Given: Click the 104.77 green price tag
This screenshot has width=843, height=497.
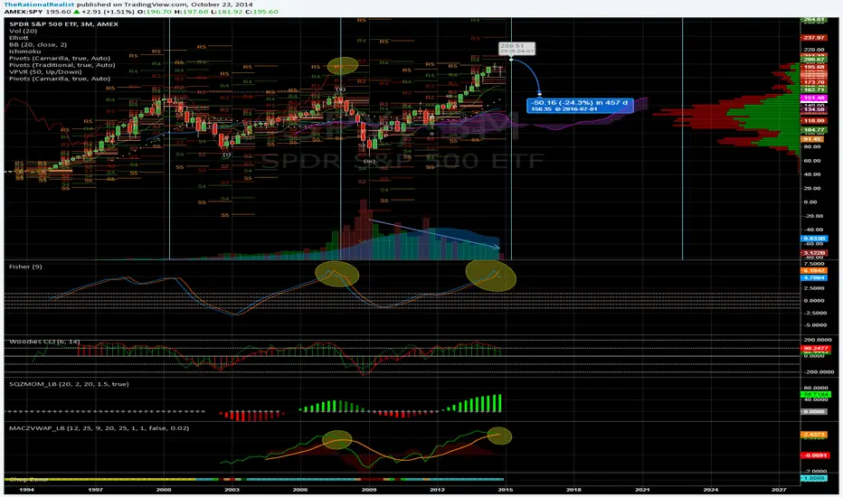Looking at the screenshot, I should pos(814,130).
